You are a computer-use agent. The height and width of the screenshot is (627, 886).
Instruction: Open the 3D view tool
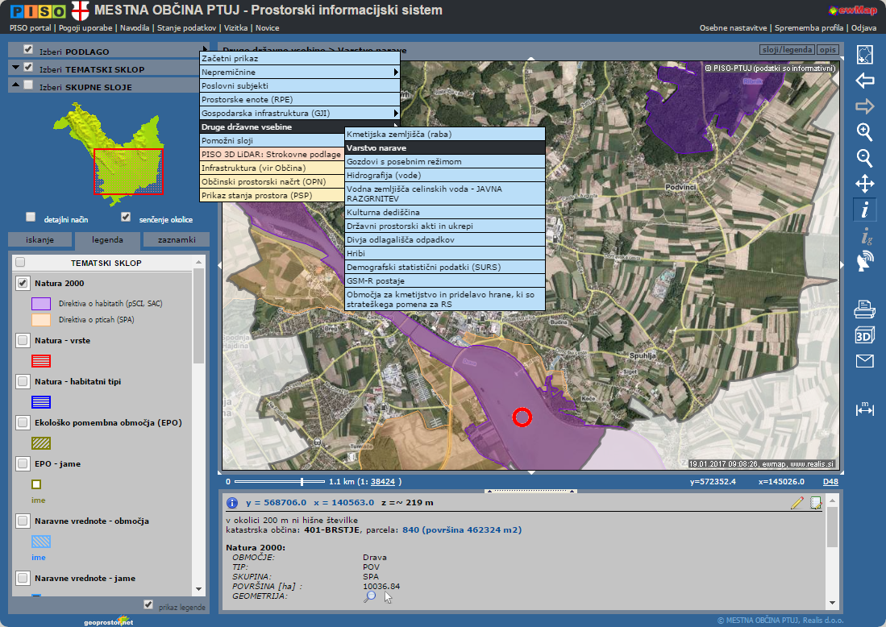(x=864, y=335)
